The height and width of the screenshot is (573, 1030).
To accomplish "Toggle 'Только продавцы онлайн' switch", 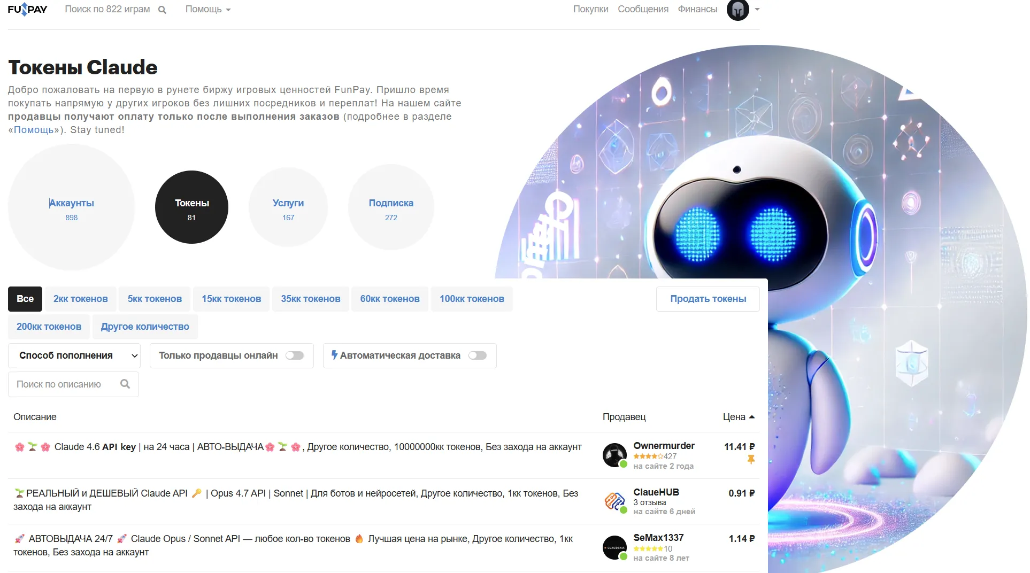I will pos(295,355).
